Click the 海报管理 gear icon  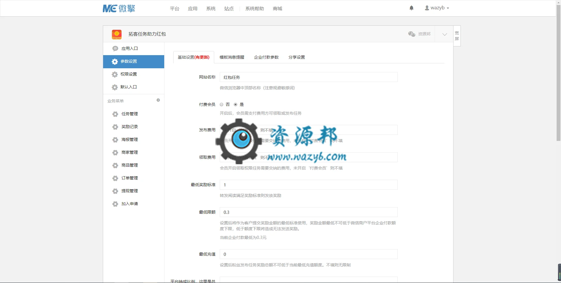[115, 140]
